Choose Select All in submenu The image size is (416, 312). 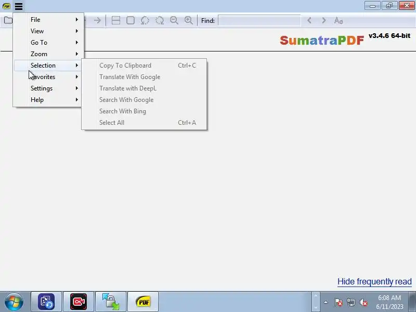pos(144,123)
